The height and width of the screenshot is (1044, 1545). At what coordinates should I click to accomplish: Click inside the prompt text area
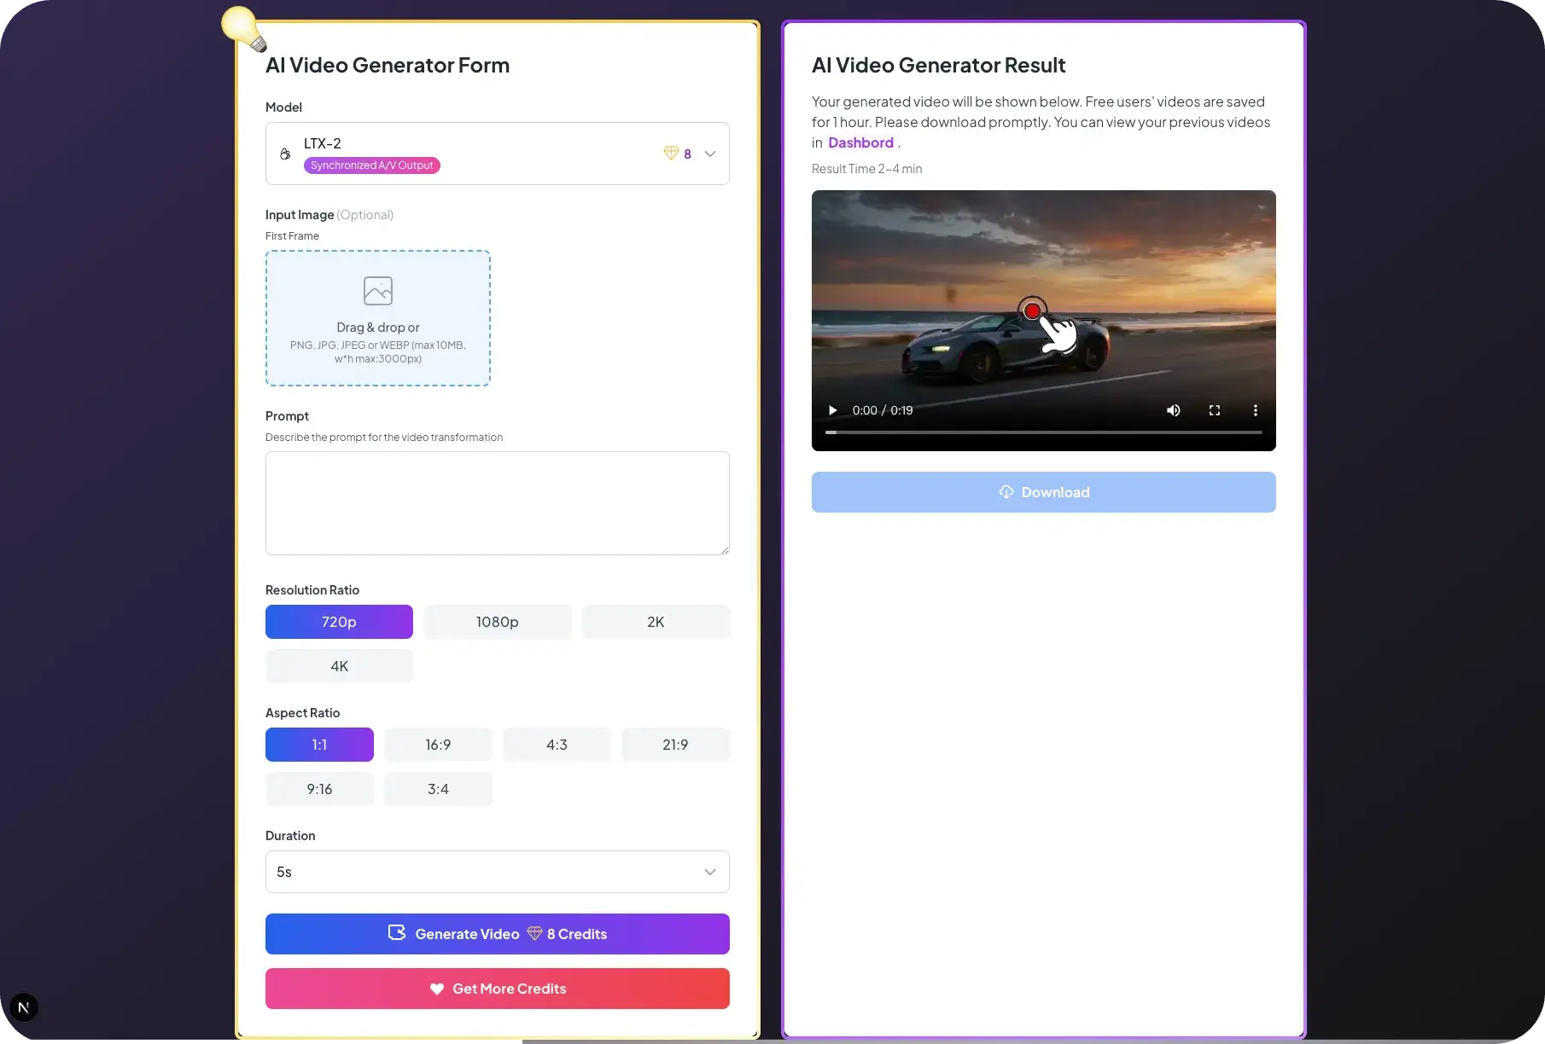pos(497,503)
